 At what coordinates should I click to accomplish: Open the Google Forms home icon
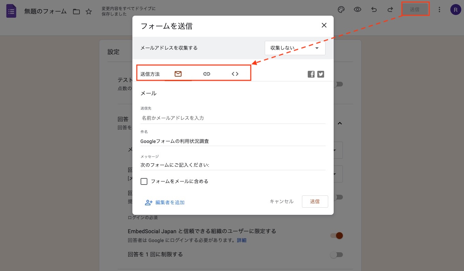tap(11, 11)
